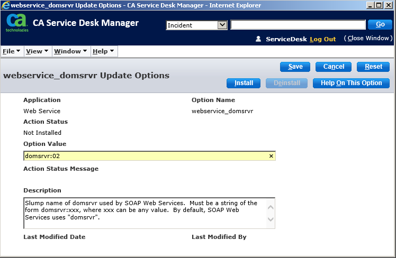Click the 'CA Service Desk Manager' title text
Image resolution: width=396 pixels, height=258 pixels.
pos(86,23)
